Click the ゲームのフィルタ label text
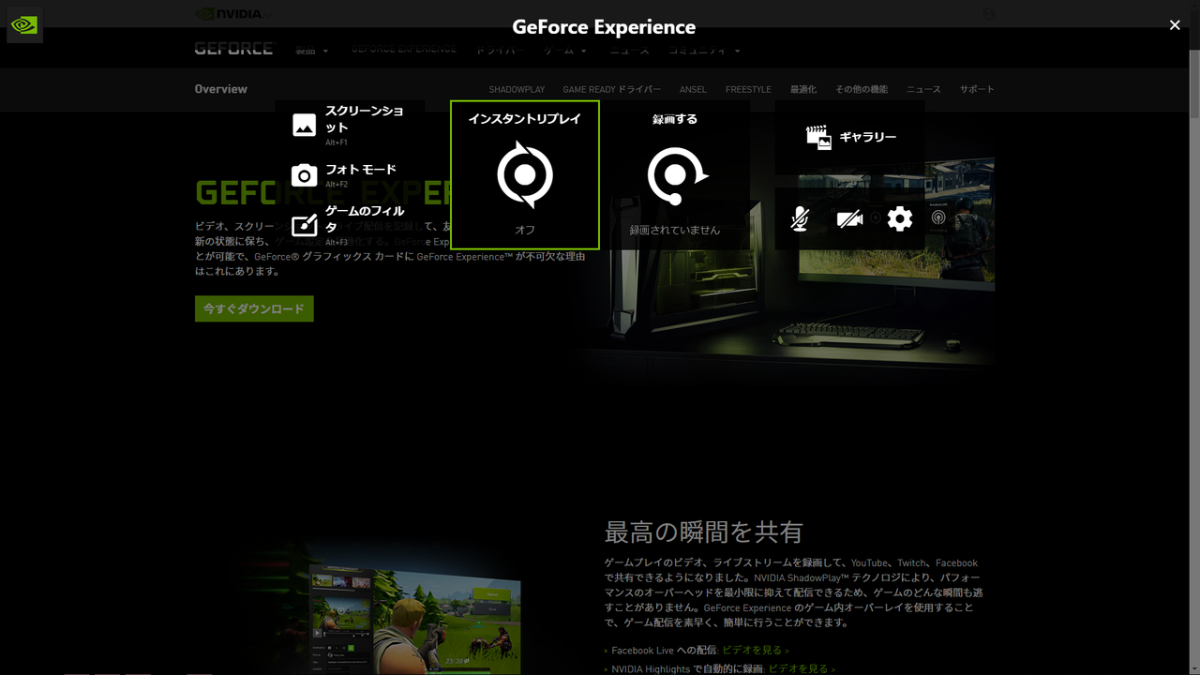The width and height of the screenshot is (1200, 675). [x=365, y=218]
